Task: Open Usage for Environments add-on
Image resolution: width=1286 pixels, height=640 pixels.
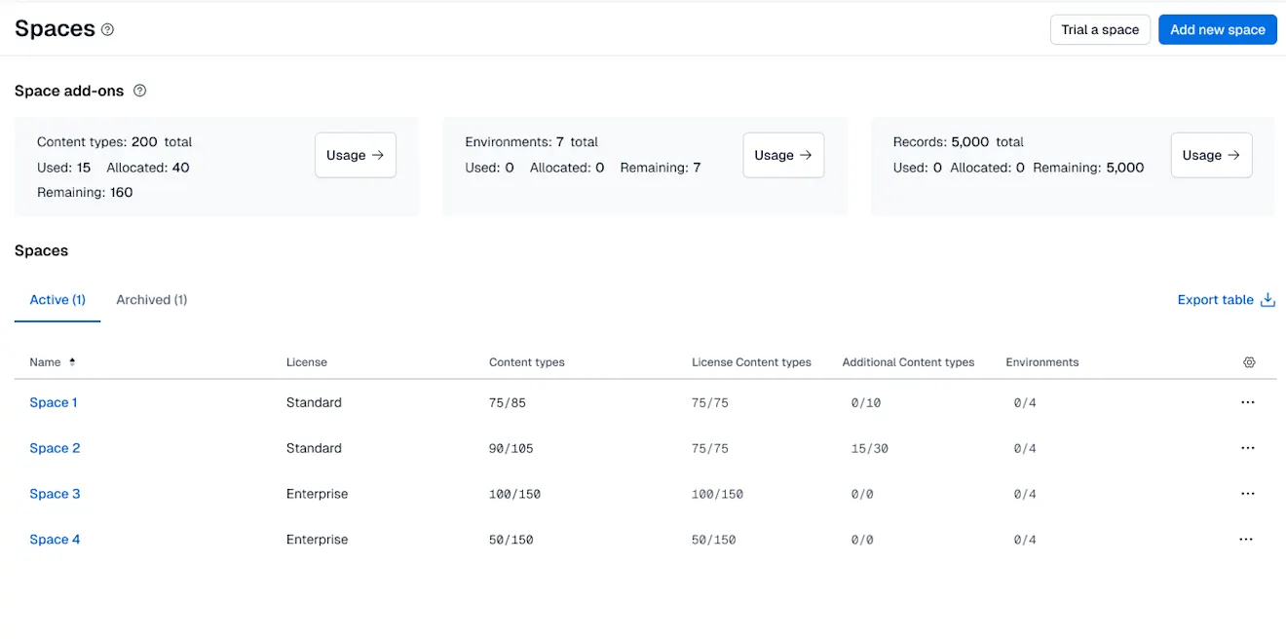Action: (783, 155)
